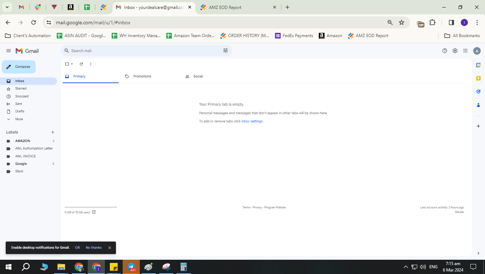The height and width of the screenshot is (274, 485).
Task: Open the Privacy link in footer
Action: tap(257, 207)
